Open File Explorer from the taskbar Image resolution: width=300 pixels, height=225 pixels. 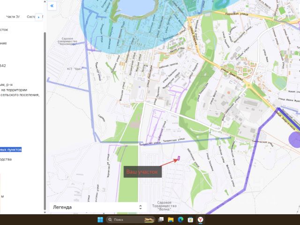171,220
